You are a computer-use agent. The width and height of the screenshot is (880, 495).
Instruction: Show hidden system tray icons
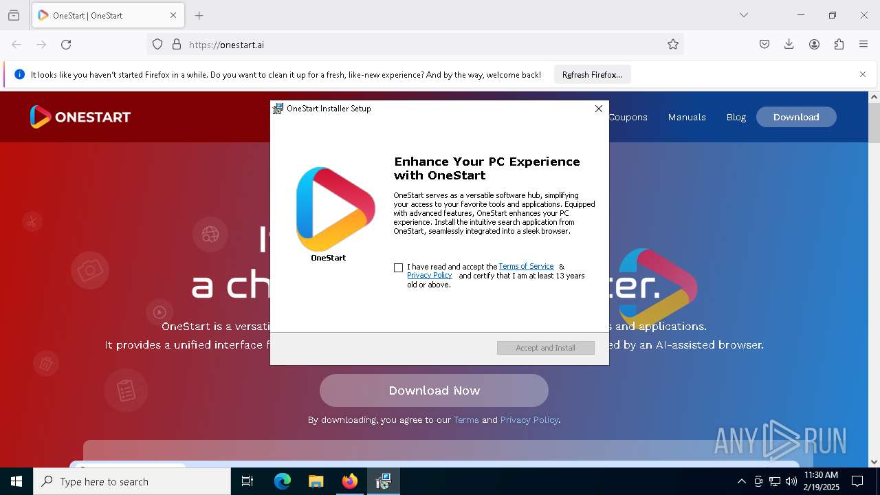pos(741,481)
